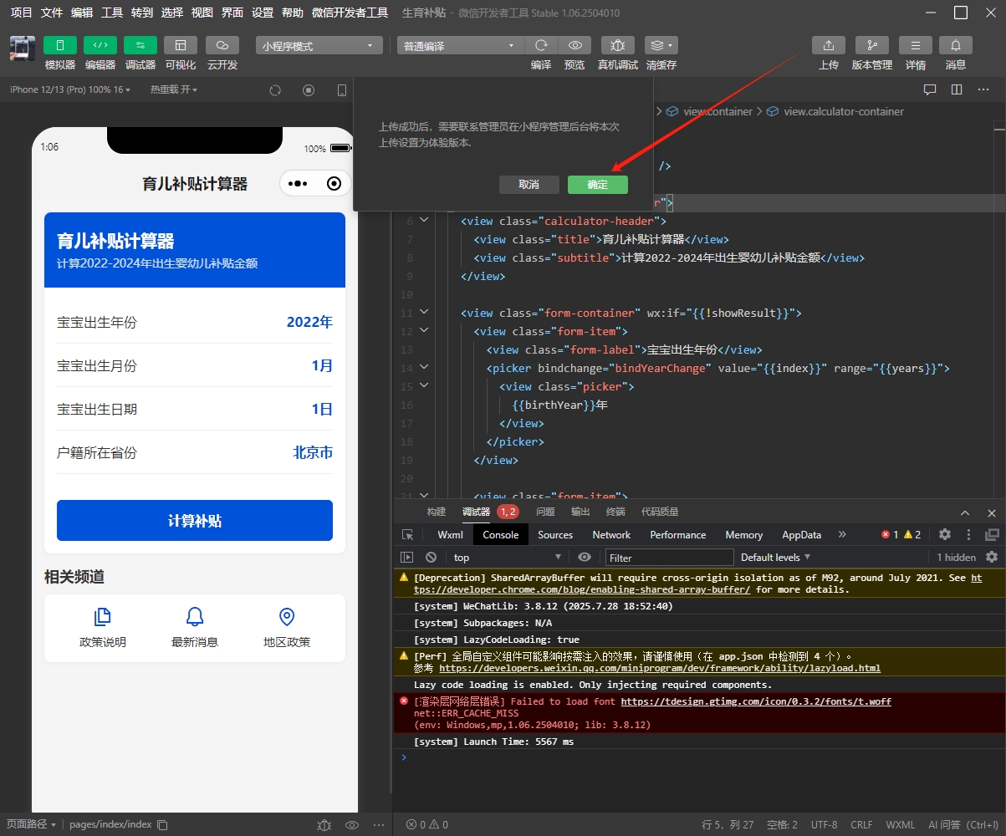This screenshot has height=836, width=1006.
Task: Toggle the 模拟器 simulator panel
Action: (x=60, y=45)
